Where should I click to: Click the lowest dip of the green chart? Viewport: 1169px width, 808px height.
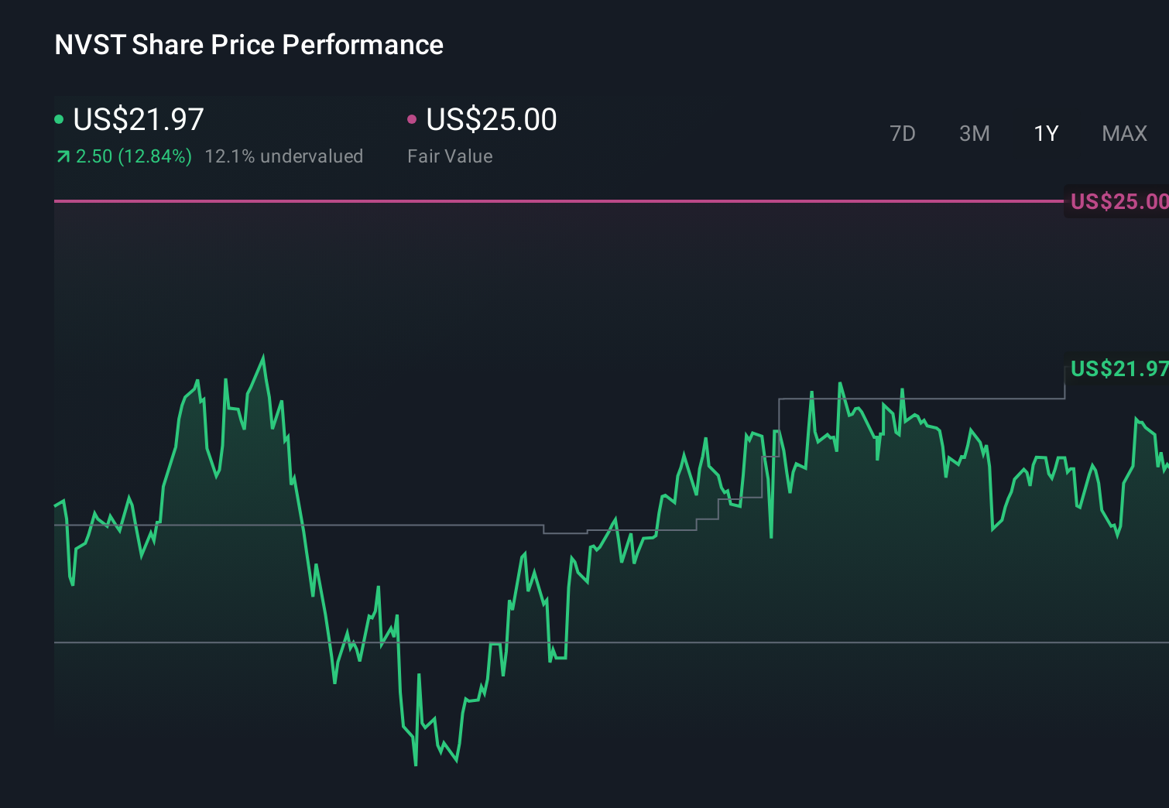pyautogui.click(x=415, y=762)
